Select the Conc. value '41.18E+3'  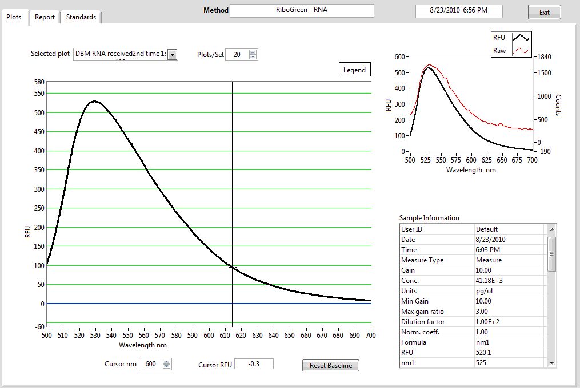coord(489,281)
